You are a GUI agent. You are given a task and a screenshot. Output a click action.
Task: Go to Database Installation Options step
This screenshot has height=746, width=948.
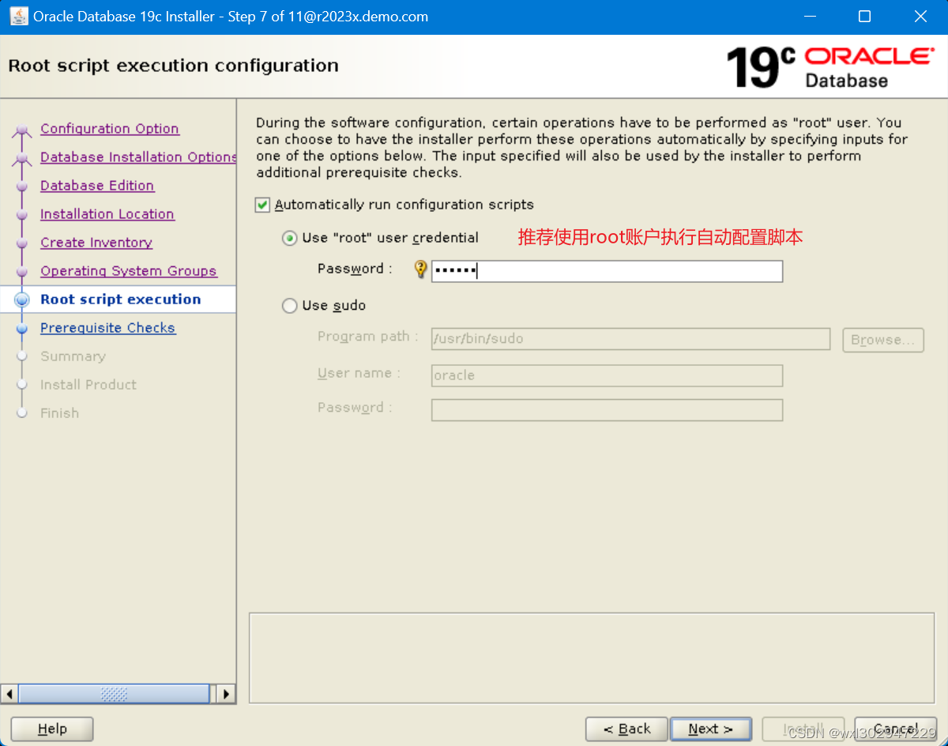pyautogui.click(x=138, y=157)
